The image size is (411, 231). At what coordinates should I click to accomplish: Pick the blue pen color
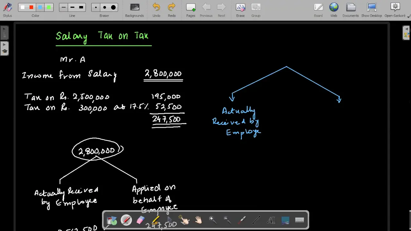tap(40, 7)
